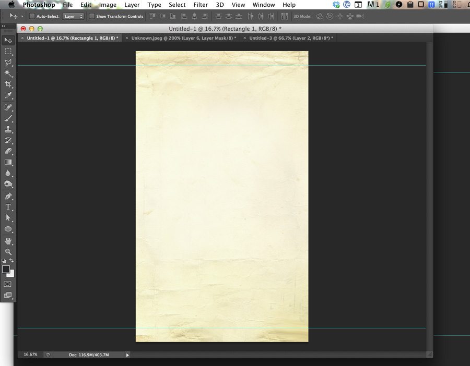Select the Untitled-1 document tab
This screenshot has height=366, width=470.
pyautogui.click(x=73, y=38)
